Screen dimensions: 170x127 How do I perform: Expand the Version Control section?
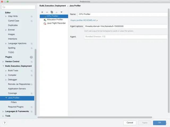(3, 62)
